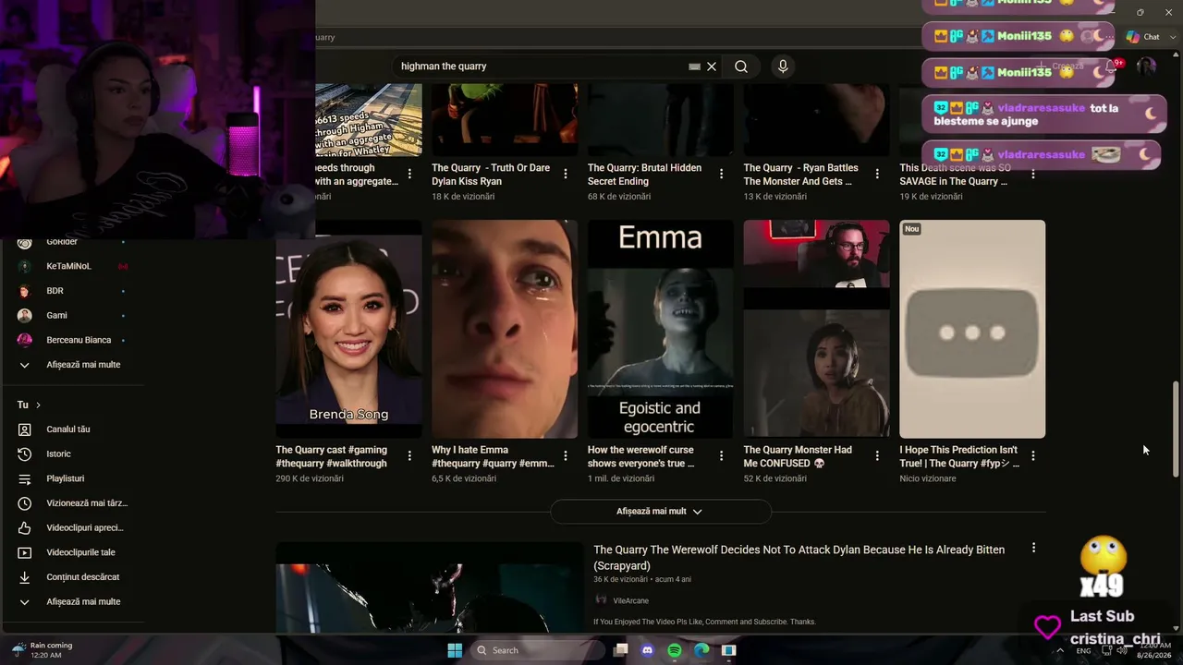The height and width of the screenshot is (665, 1183).
Task: Open the Canalul tău icon
Action: point(25,429)
